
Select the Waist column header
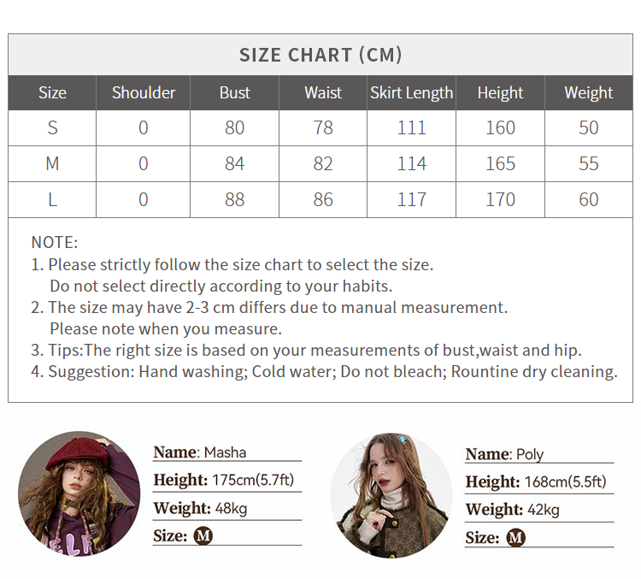(x=323, y=92)
